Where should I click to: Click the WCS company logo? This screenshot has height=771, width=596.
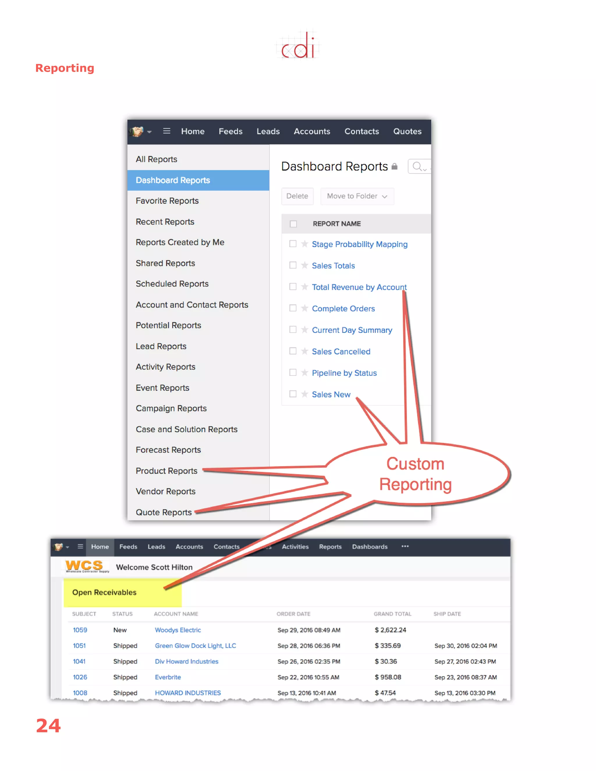point(86,566)
